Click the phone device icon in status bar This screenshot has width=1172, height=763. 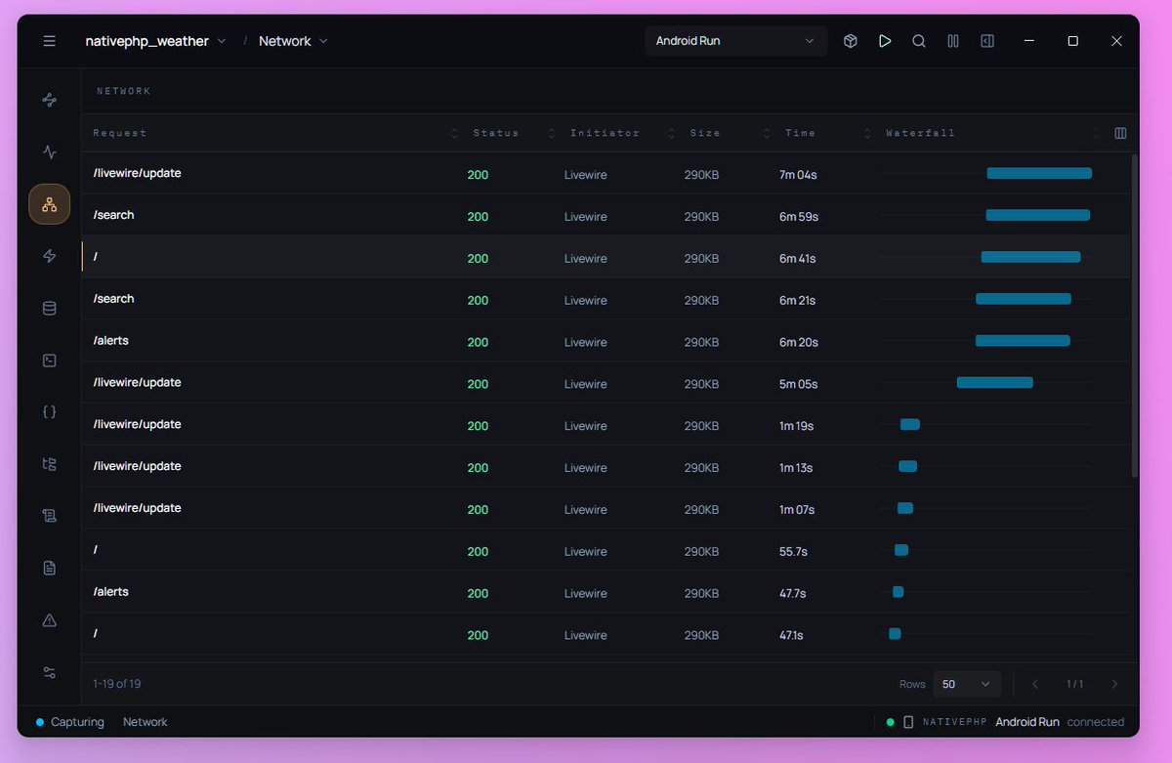tap(908, 722)
